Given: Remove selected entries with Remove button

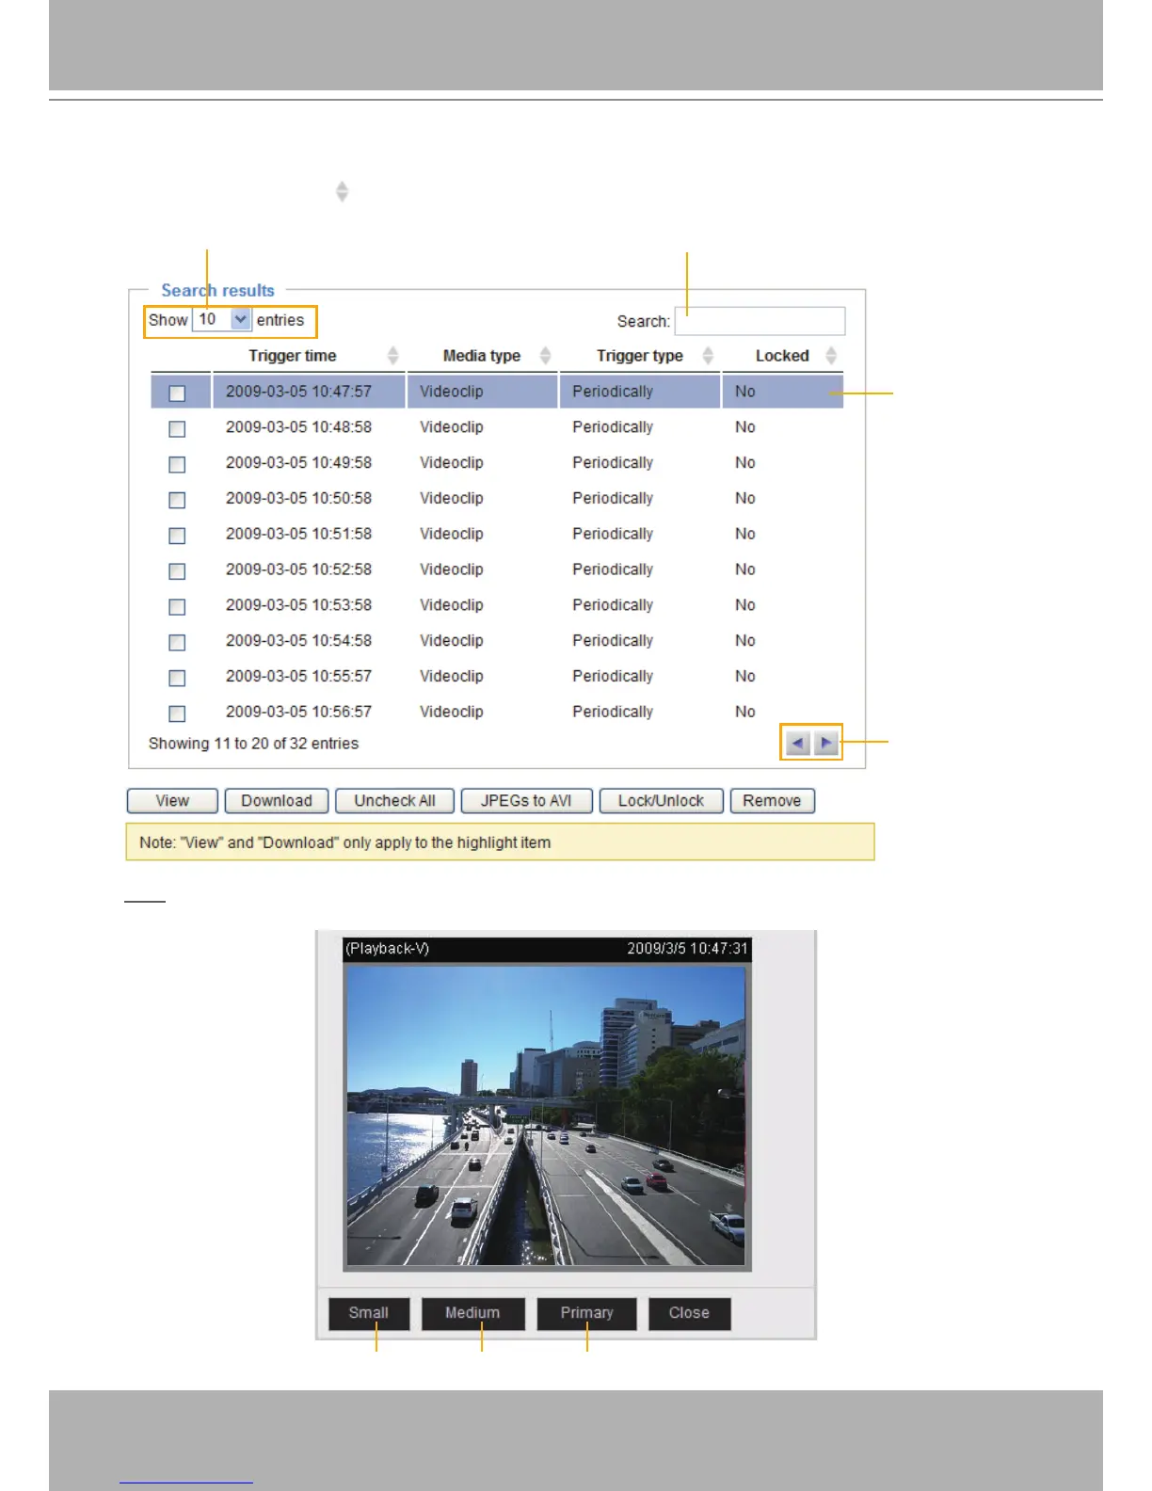Looking at the screenshot, I should tap(772, 801).
